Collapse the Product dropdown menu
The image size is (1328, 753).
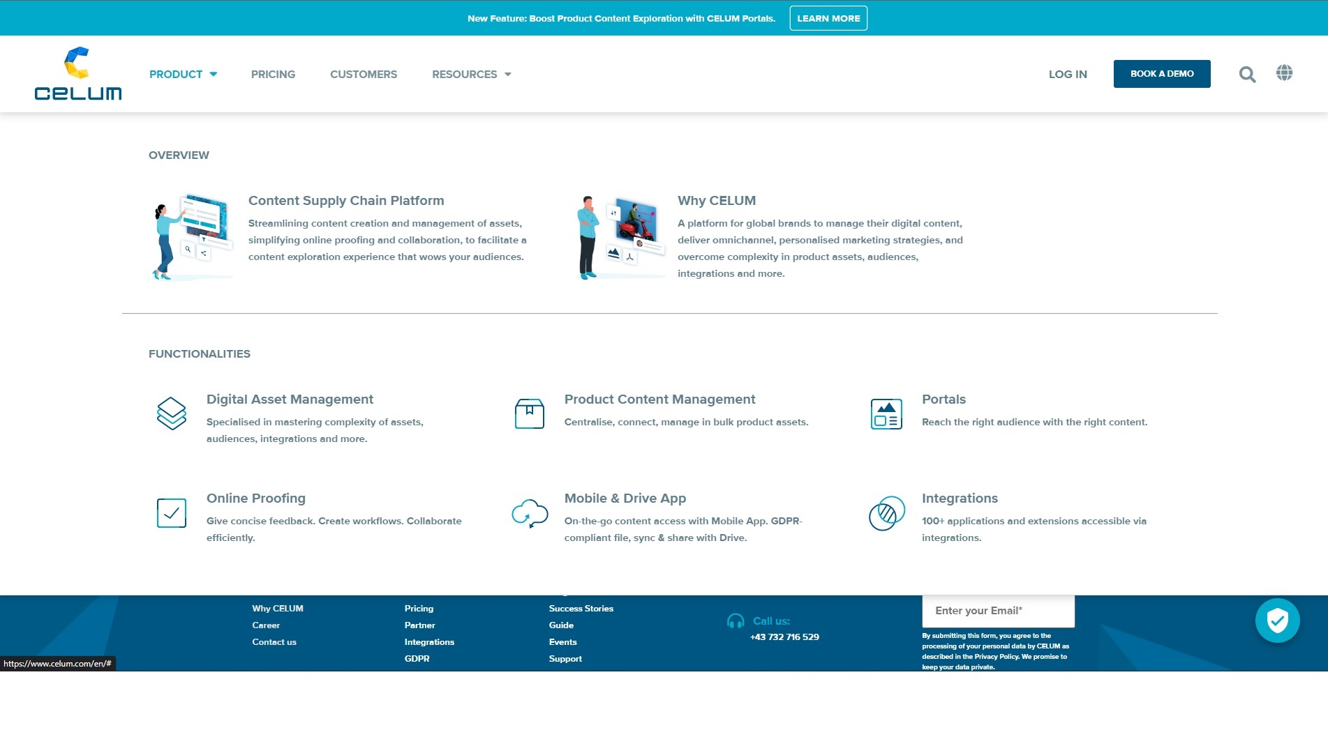coord(183,74)
